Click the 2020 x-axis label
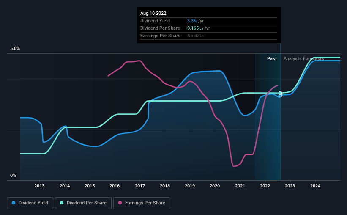This screenshot has width=347, height=215. (215, 186)
